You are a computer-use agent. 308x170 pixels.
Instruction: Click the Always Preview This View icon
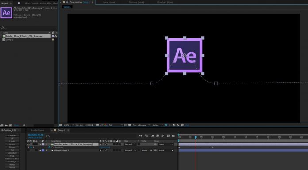click(60, 125)
